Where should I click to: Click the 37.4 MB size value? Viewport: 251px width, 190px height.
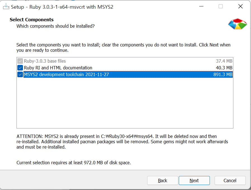tap(224, 61)
